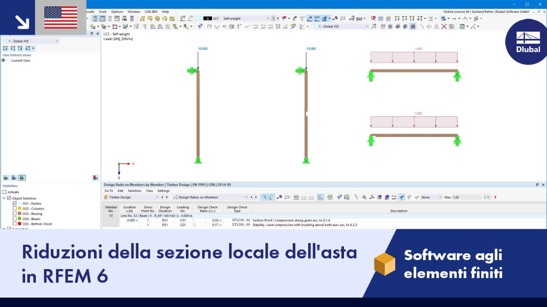The height and width of the screenshot is (307, 547).
Task: Click the orange cube icon in banner
Action: pyautogui.click(x=385, y=264)
